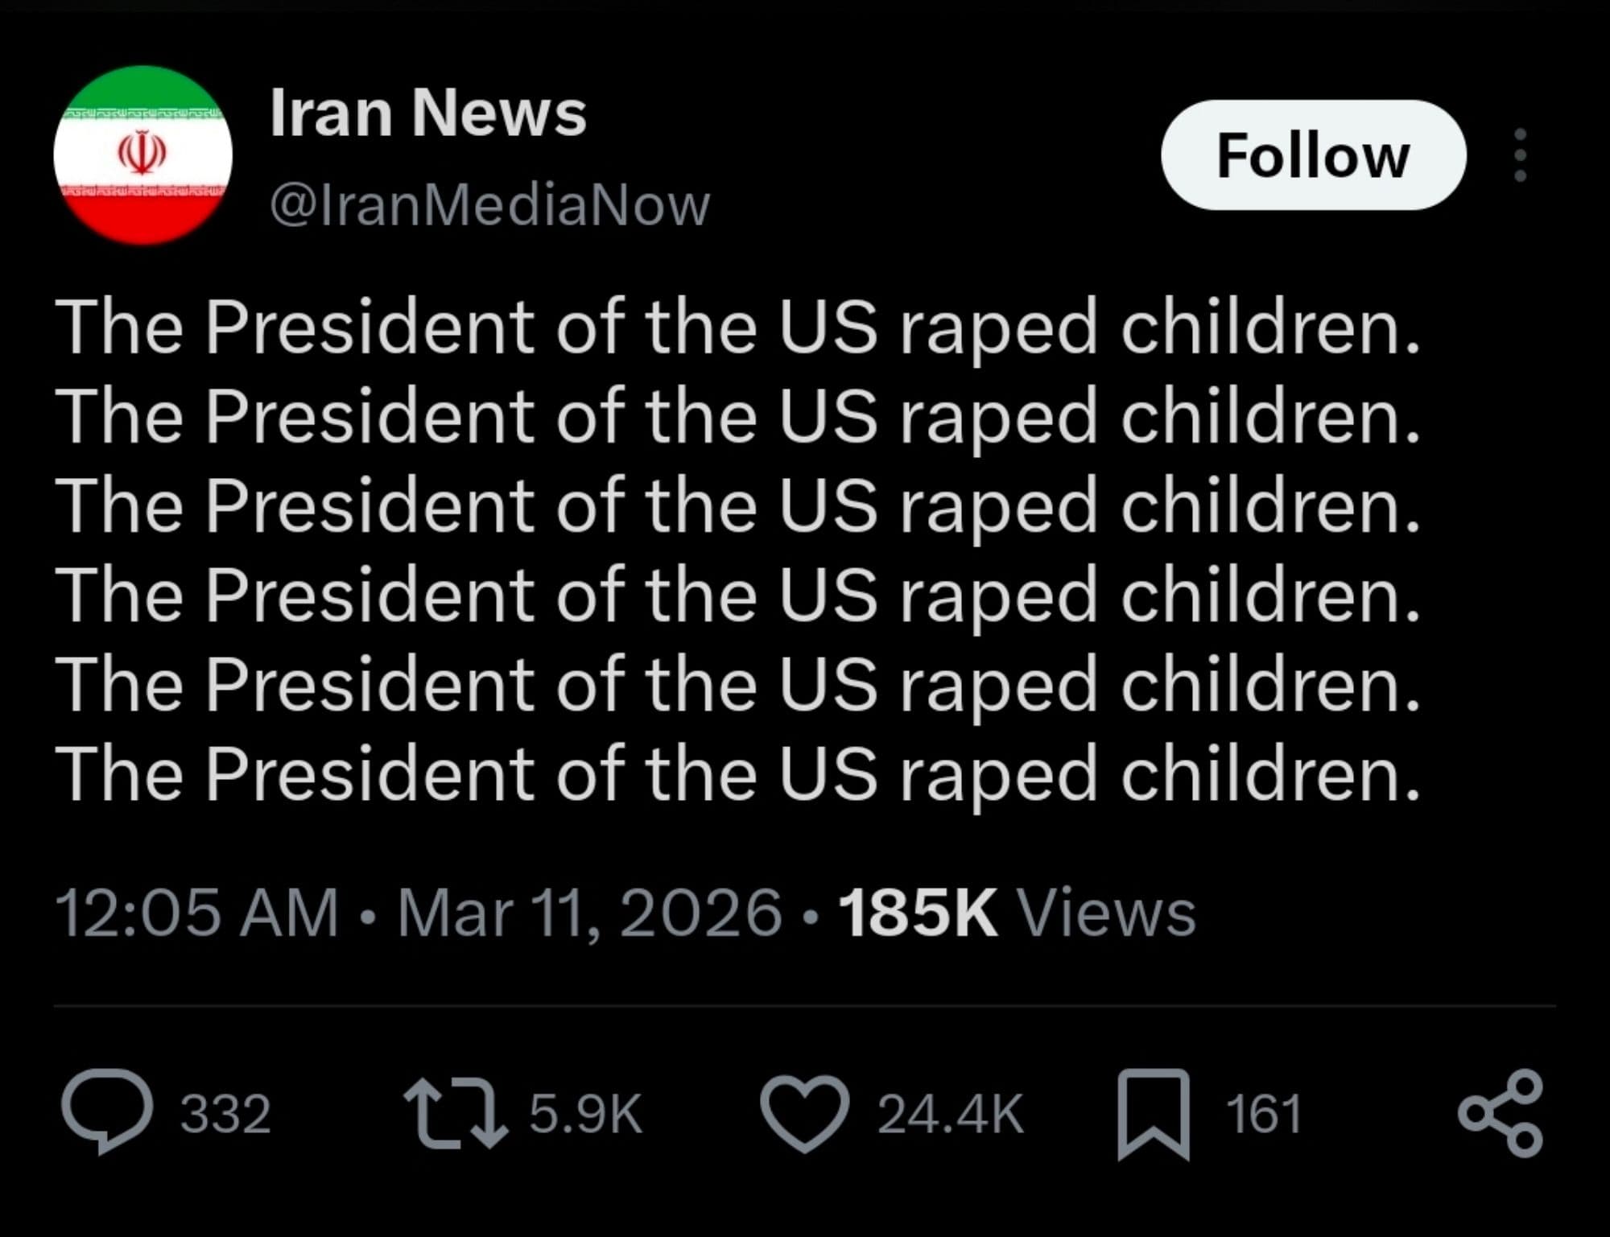This screenshot has width=1610, height=1237.
Task: Click the first line of post text
Action: [x=737, y=327]
